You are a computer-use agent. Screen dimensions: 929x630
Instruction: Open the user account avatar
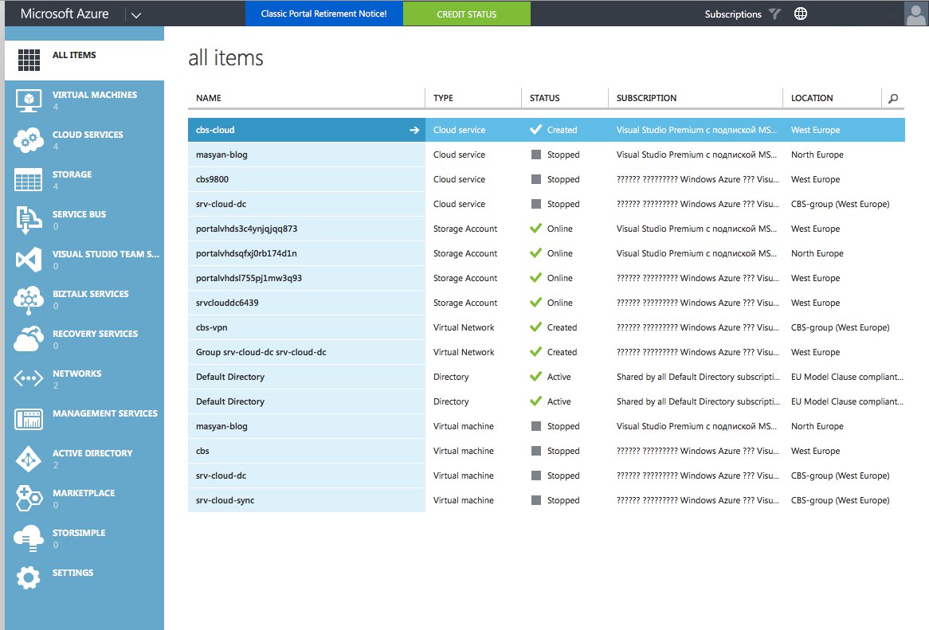916,14
